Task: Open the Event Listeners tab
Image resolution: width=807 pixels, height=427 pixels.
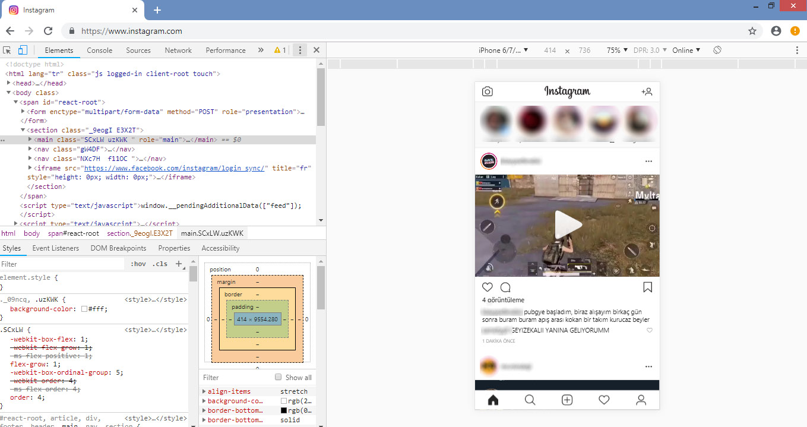Action: pyautogui.click(x=56, y=248)
